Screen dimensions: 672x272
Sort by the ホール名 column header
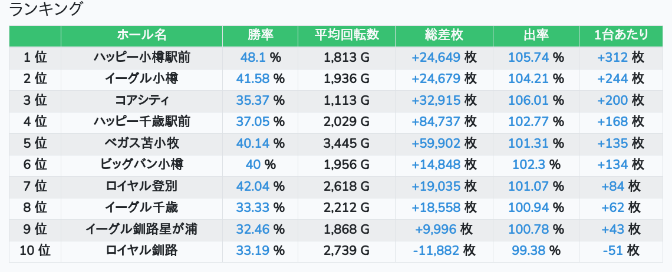141,35
